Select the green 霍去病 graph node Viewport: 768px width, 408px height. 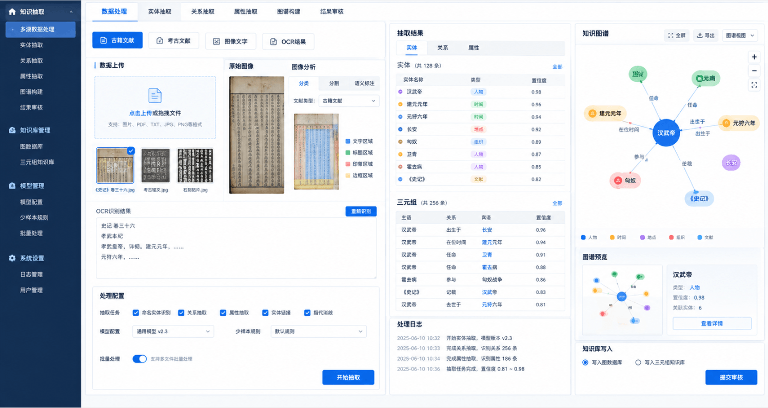706,79
